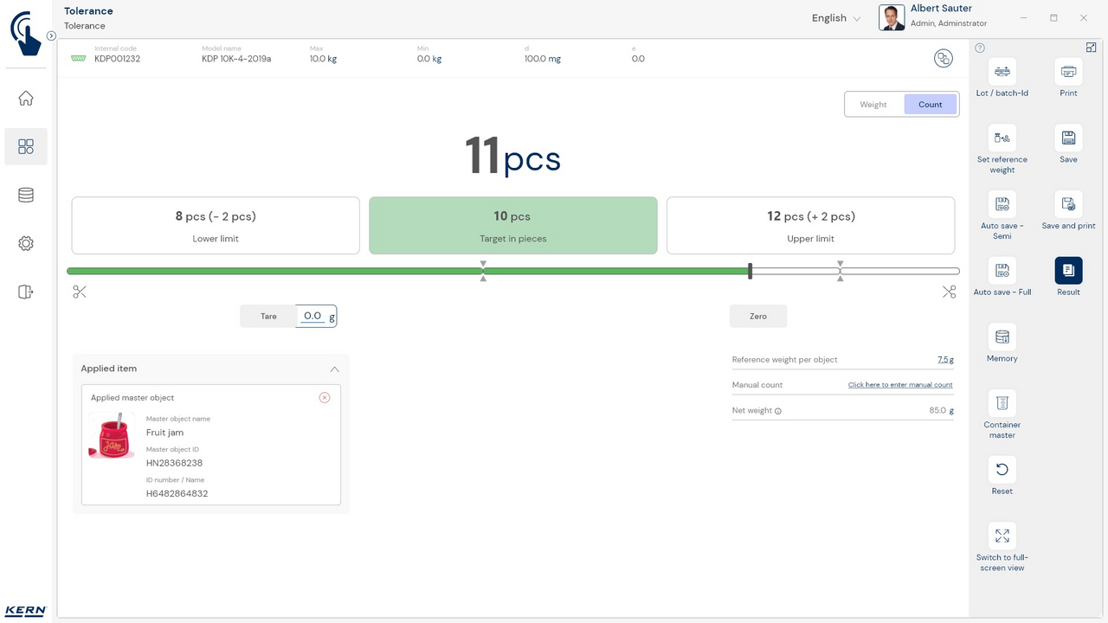The height and width of the screenshot is (623, 1108).
Task: Collapse the Applied item section
Action: pyautogui.click(x=334, y=369)
